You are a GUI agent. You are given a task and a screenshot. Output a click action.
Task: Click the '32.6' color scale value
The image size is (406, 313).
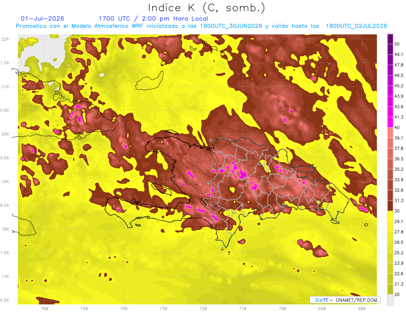399,190
